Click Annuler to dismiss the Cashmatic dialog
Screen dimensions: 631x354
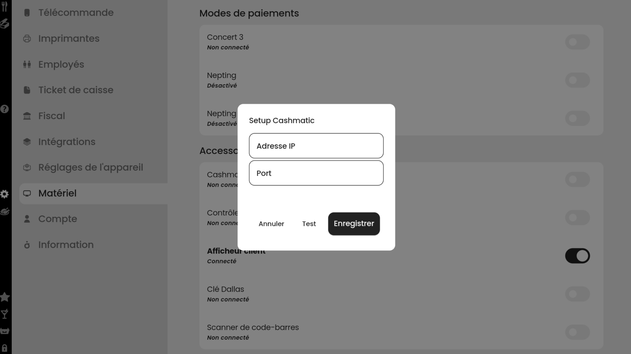[271, 224]
